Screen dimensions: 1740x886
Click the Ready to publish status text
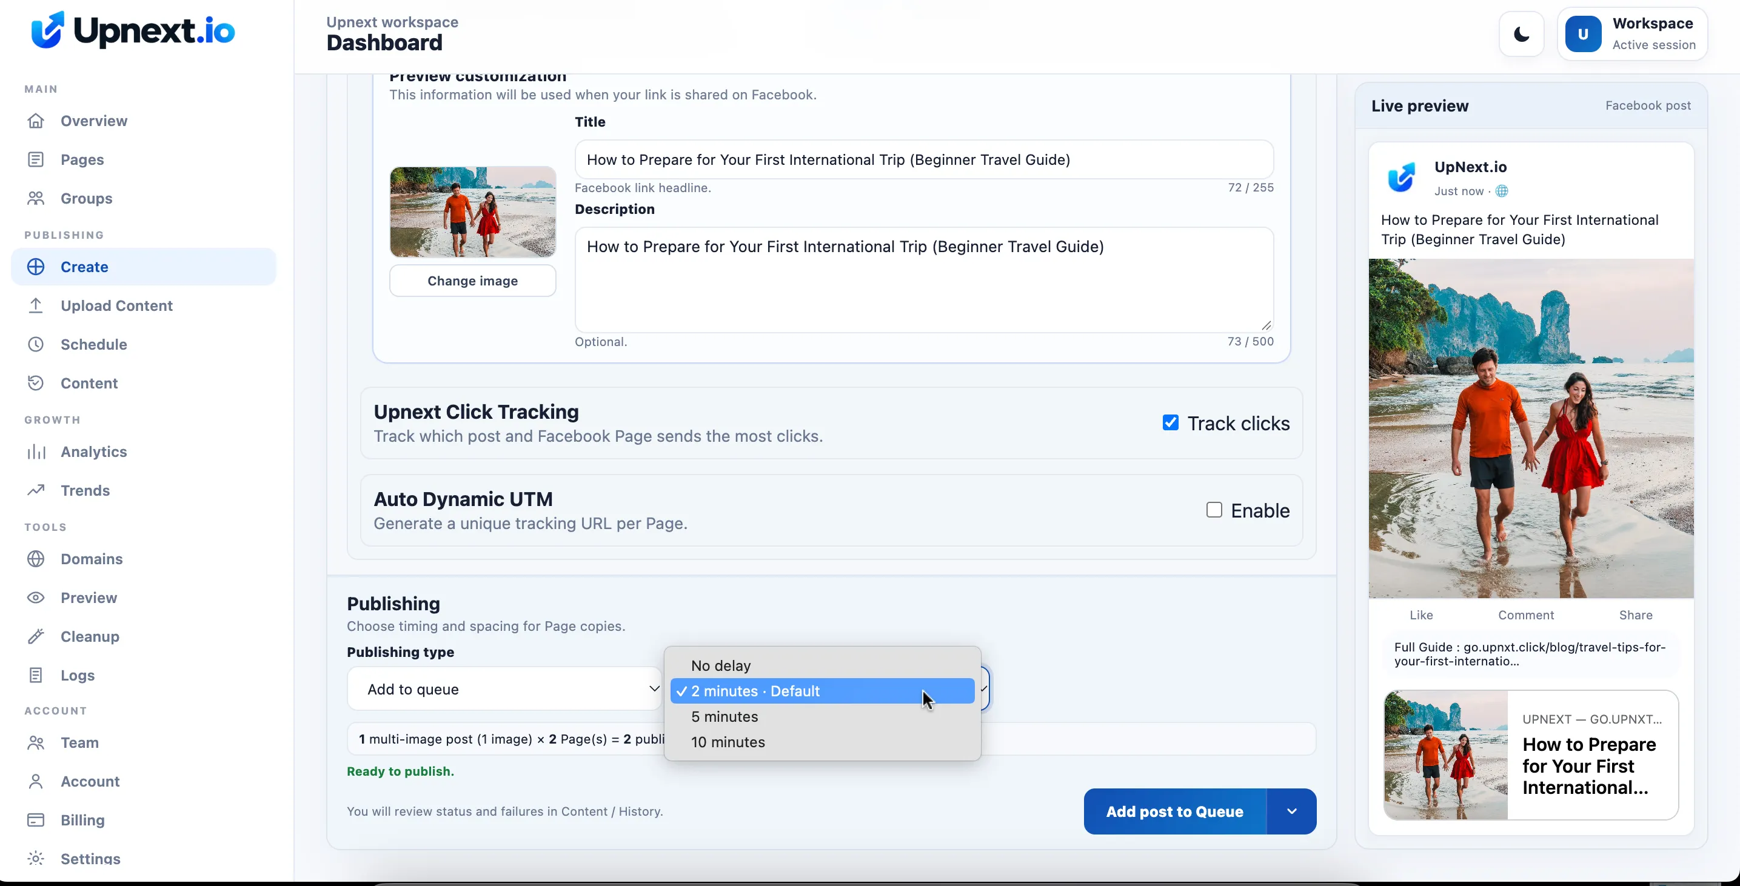[401, 771]
